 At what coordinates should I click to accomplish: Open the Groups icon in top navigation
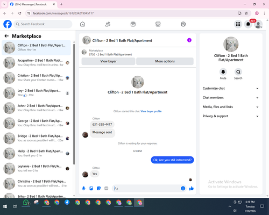pyautogui.click(x=183, y=24)
